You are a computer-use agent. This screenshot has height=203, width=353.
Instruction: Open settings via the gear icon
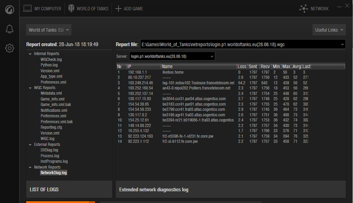(x=10, y=48)
